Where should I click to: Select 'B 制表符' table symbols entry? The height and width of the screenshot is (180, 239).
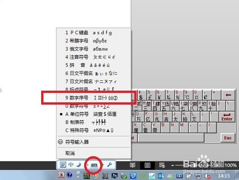(x=94, y=122)
